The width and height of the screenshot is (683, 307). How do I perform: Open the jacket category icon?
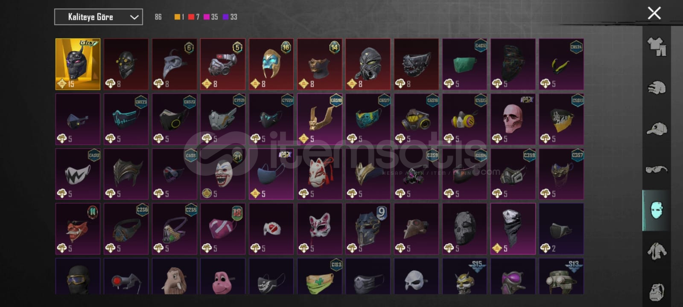click(x=657, y=252)
